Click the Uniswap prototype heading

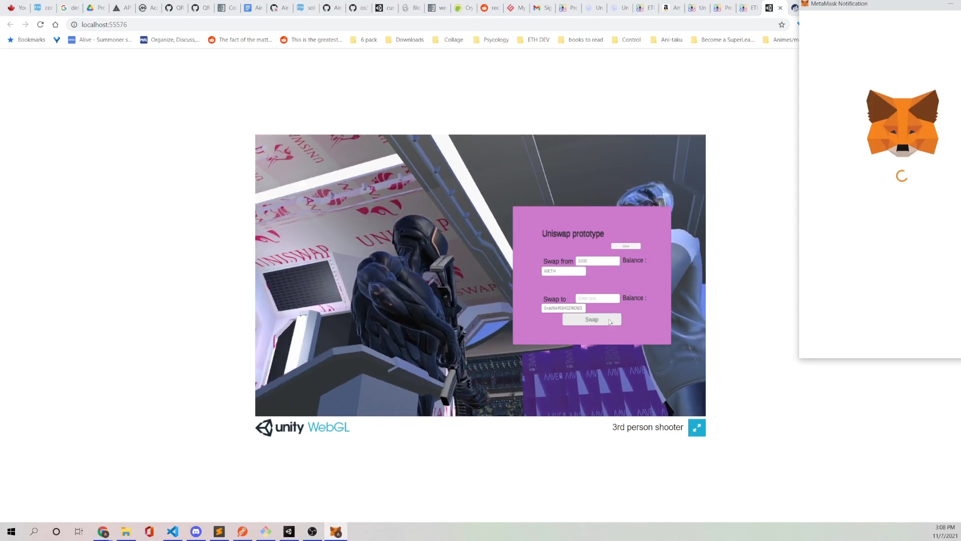point(573,234)
